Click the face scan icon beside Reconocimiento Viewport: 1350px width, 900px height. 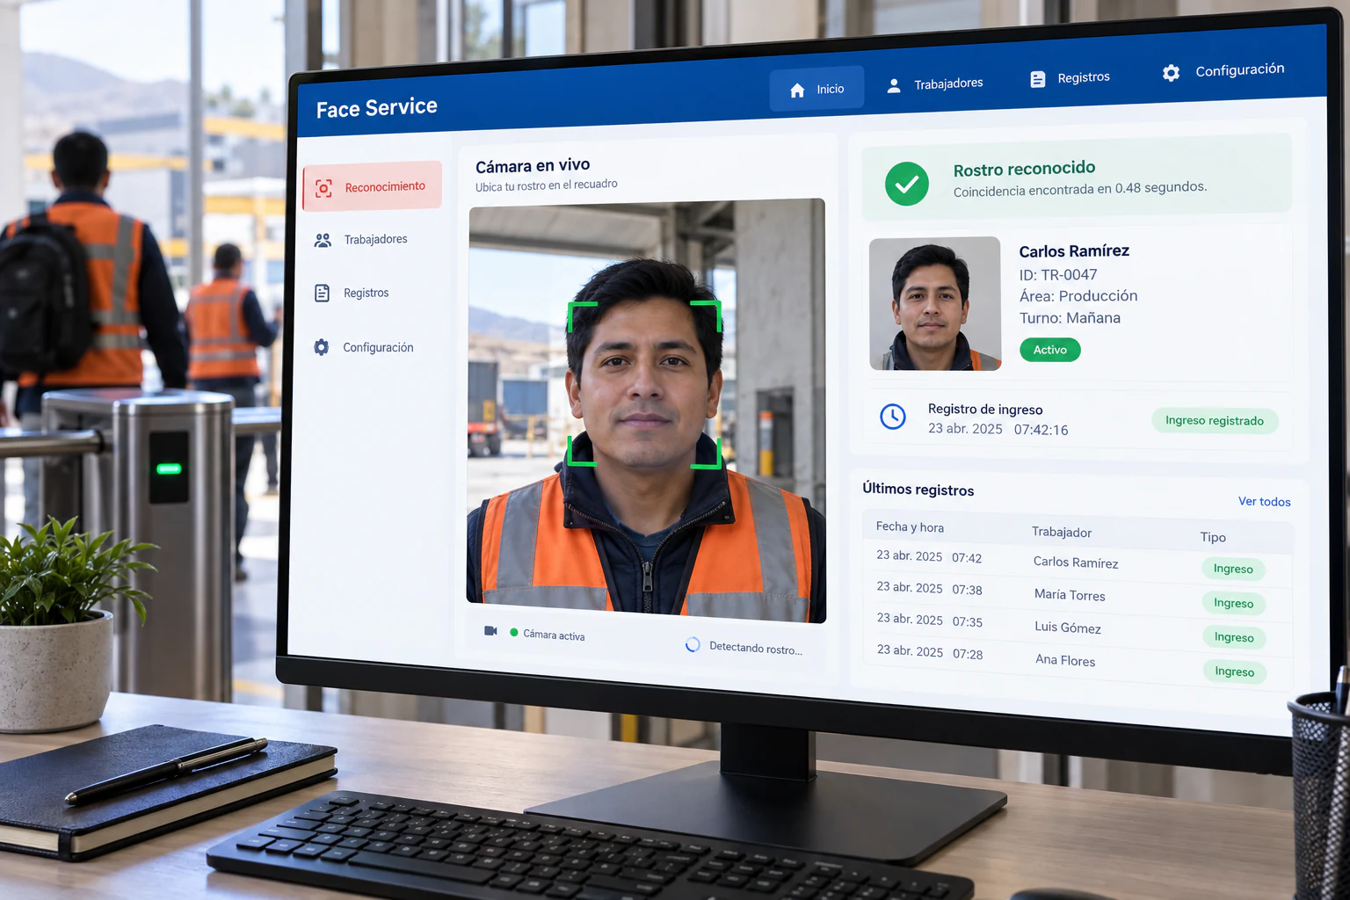(x=323, y=188)
